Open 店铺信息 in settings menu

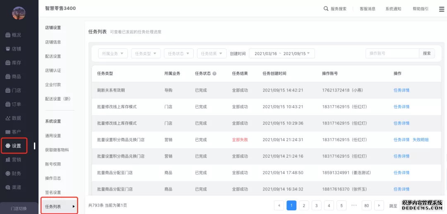pos(53,42)
